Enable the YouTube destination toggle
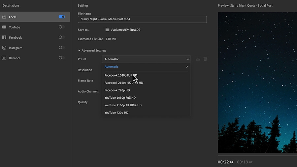Screen dimensions: 297x167 (62, 27)
